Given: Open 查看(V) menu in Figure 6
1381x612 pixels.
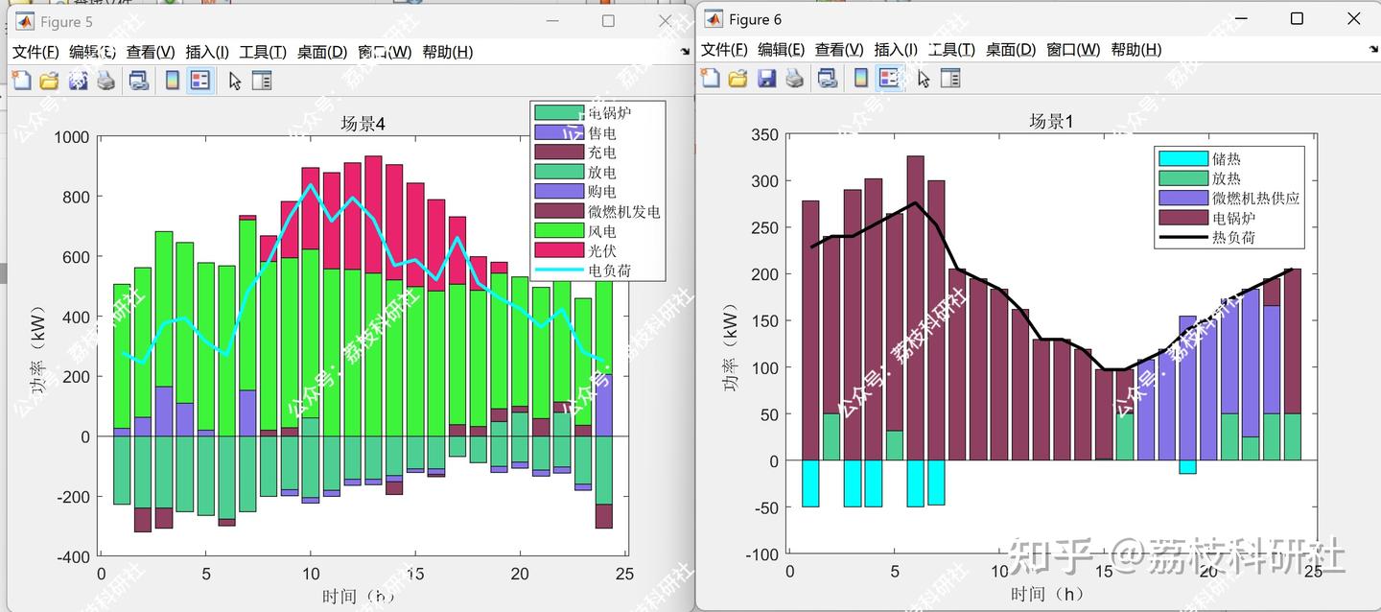Looking at the screenshot, I should pyautogui.click(x=839, y=50).
